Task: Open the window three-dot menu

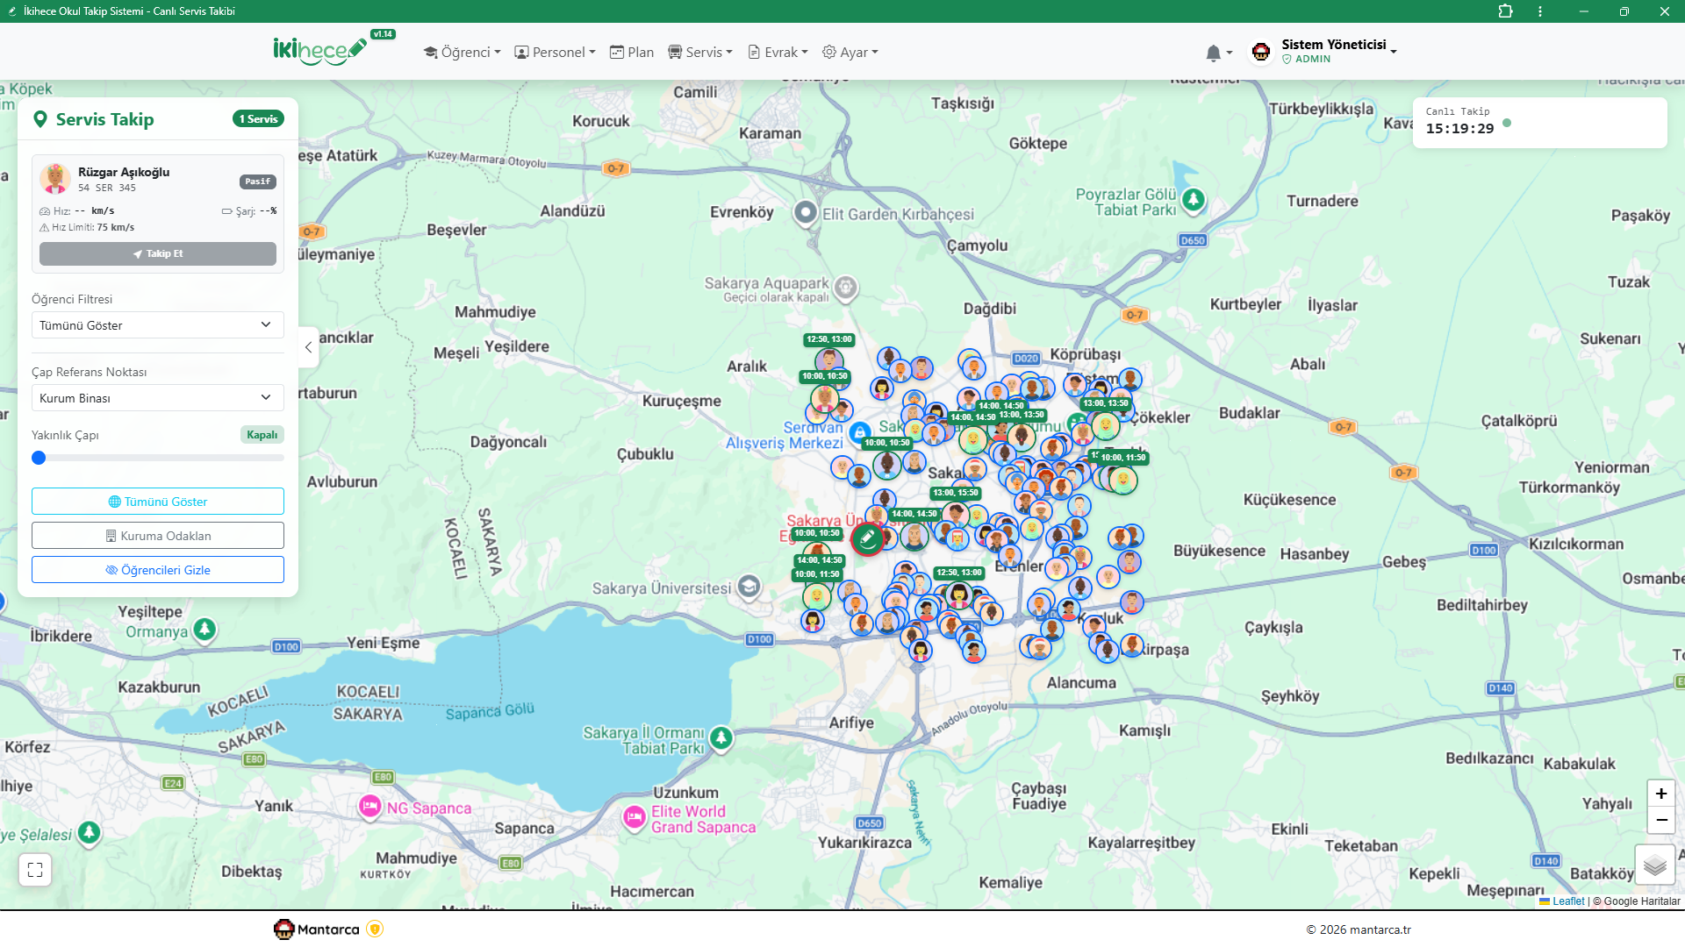Action: pos(1540,11)
